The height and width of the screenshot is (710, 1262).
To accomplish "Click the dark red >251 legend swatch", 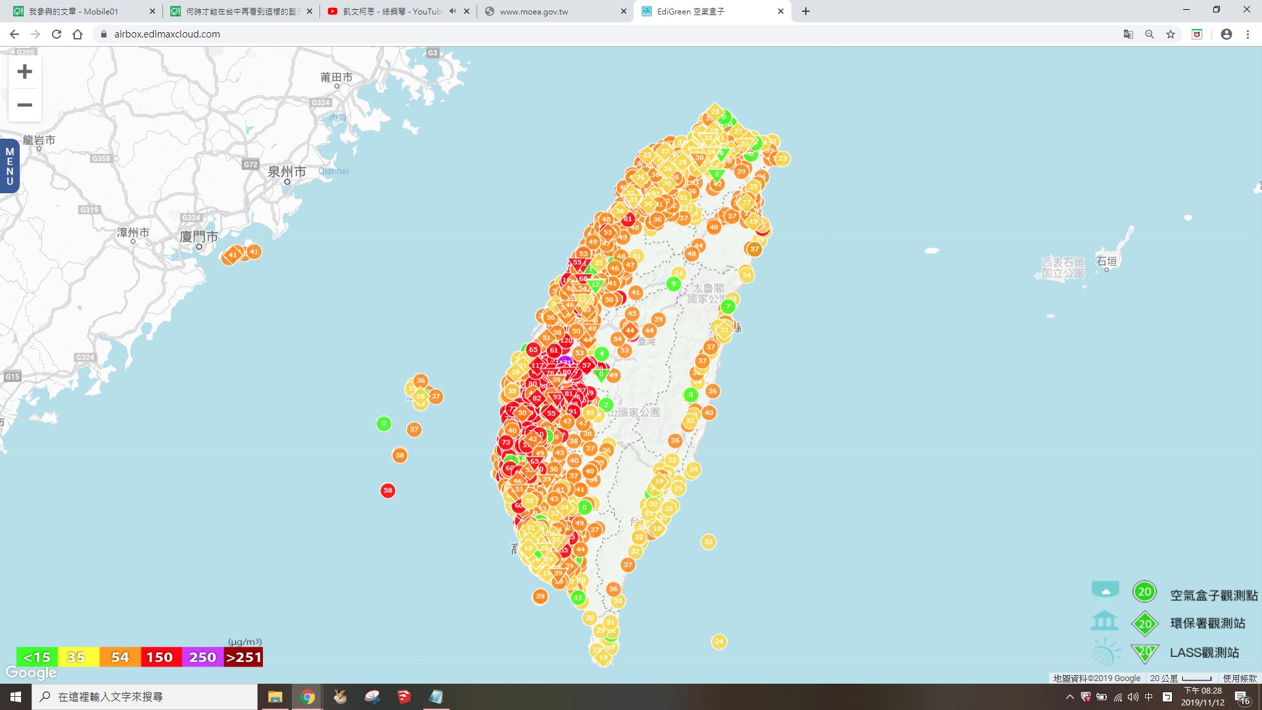I will [x=243, y=657].
